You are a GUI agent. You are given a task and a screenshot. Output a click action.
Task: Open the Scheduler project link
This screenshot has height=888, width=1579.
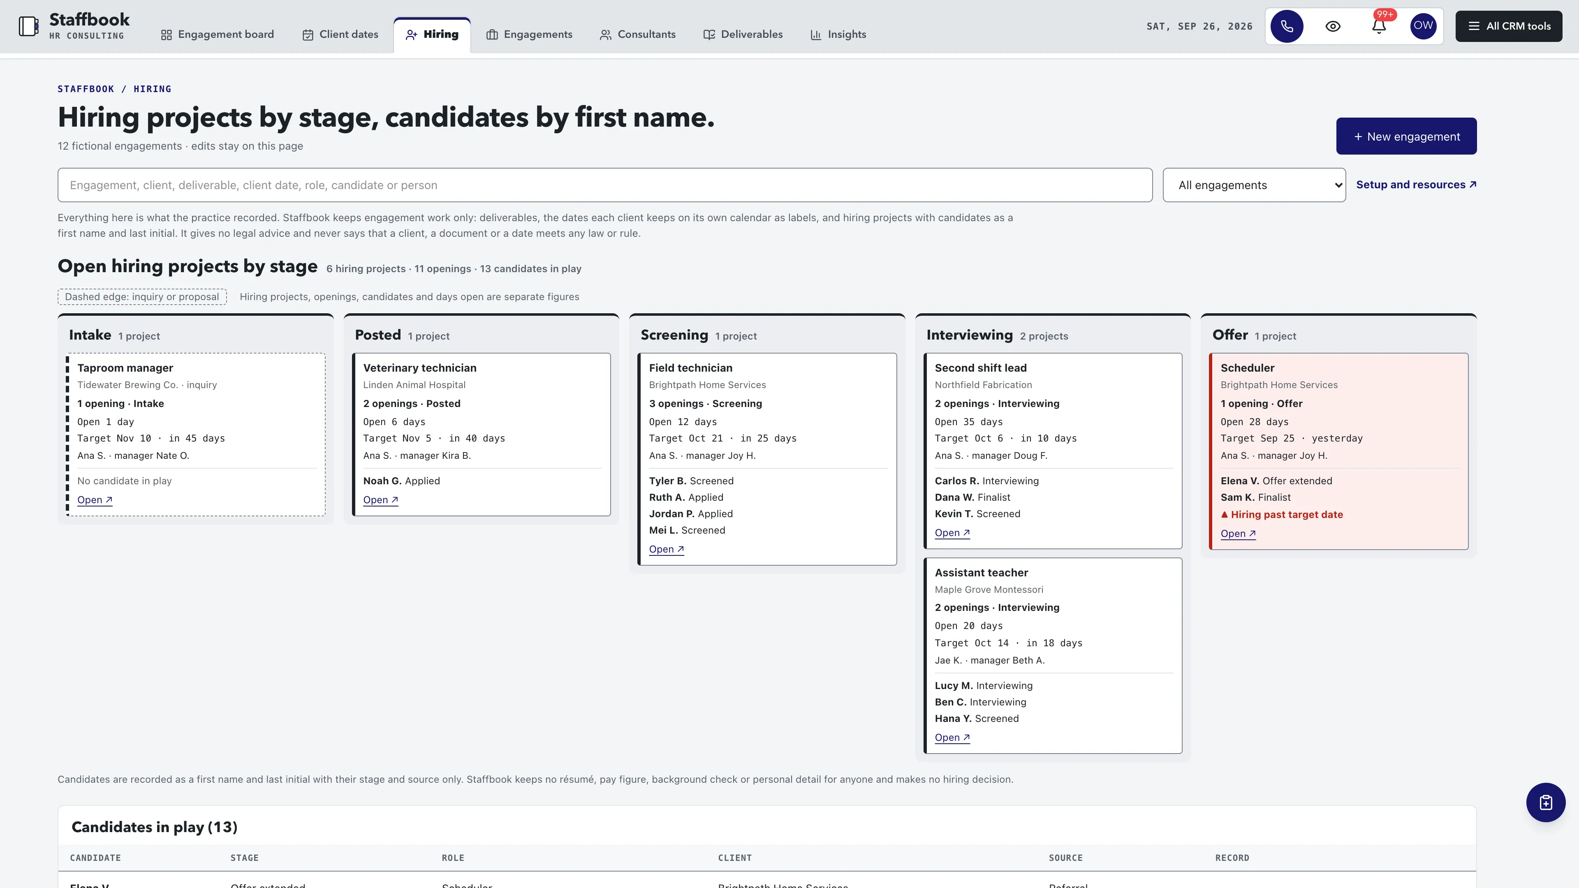tap(1238, 534)
